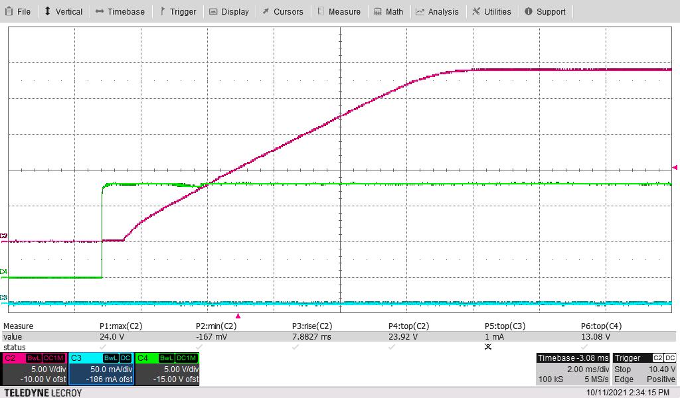Open the Trigger descriptor box
Screen dimensions: 680x398
pos(645,369)
